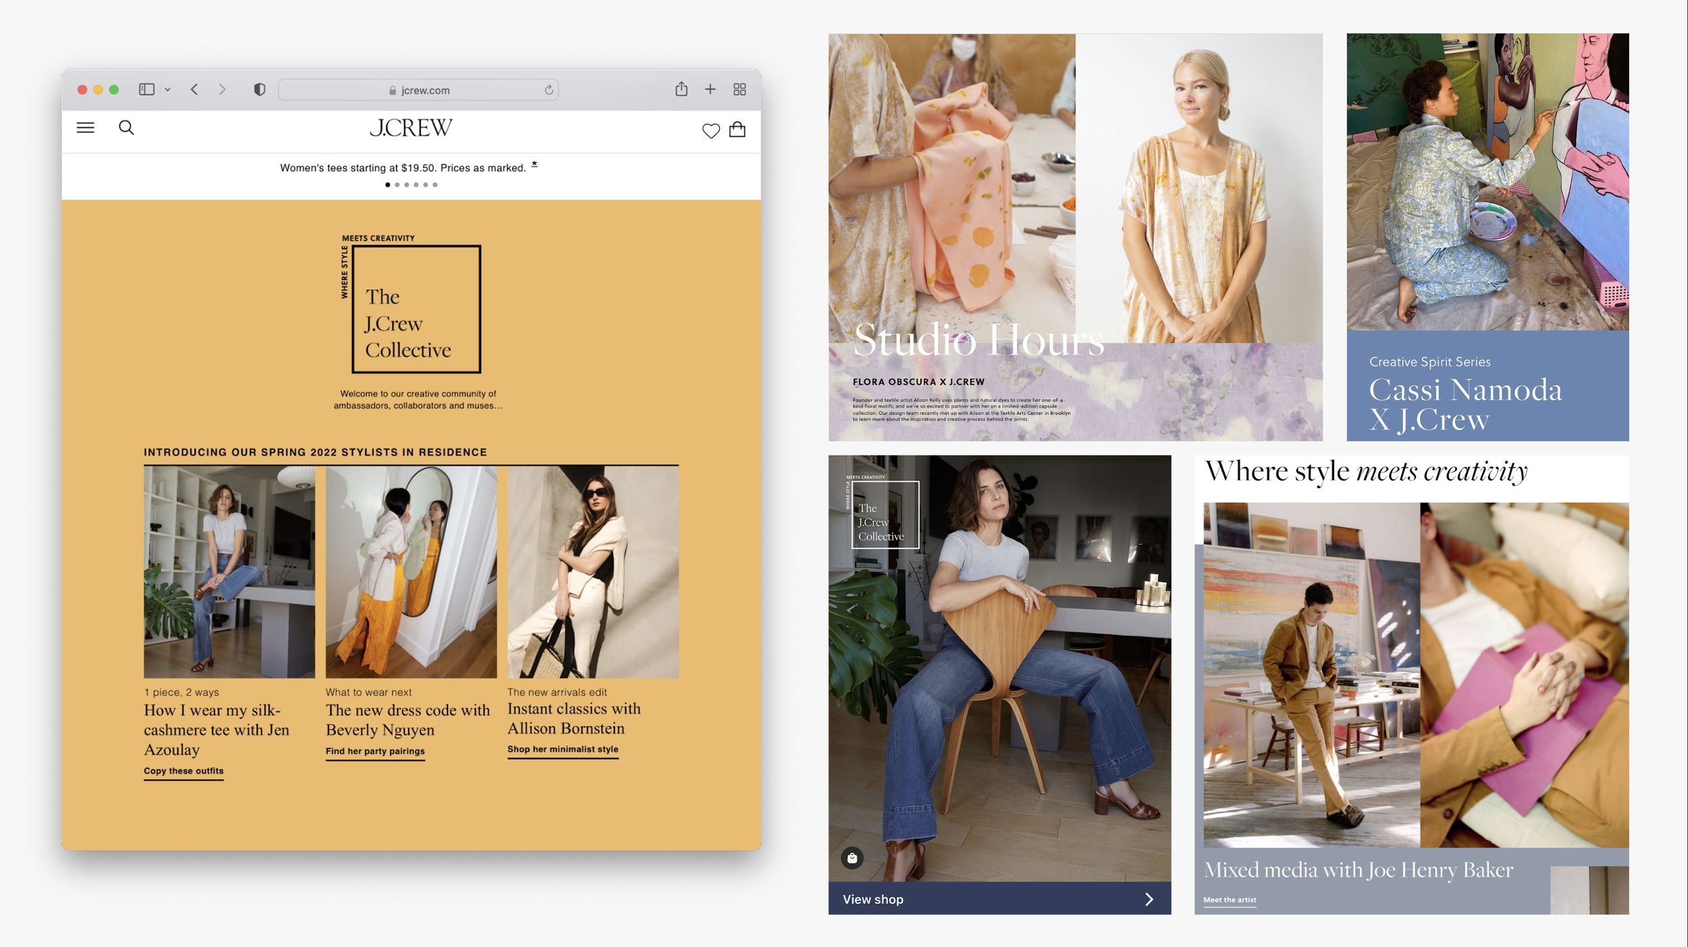Click the J.Crew Collective badge on the chair photo
This screenshot has height=947, width=1688.
(882, 511)
